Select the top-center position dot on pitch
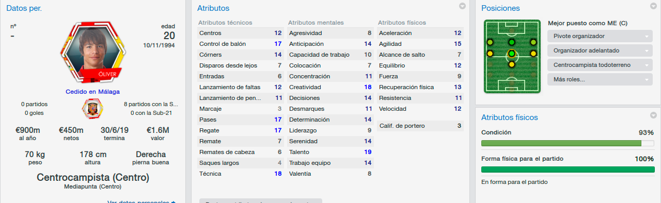 coord(511,42)
